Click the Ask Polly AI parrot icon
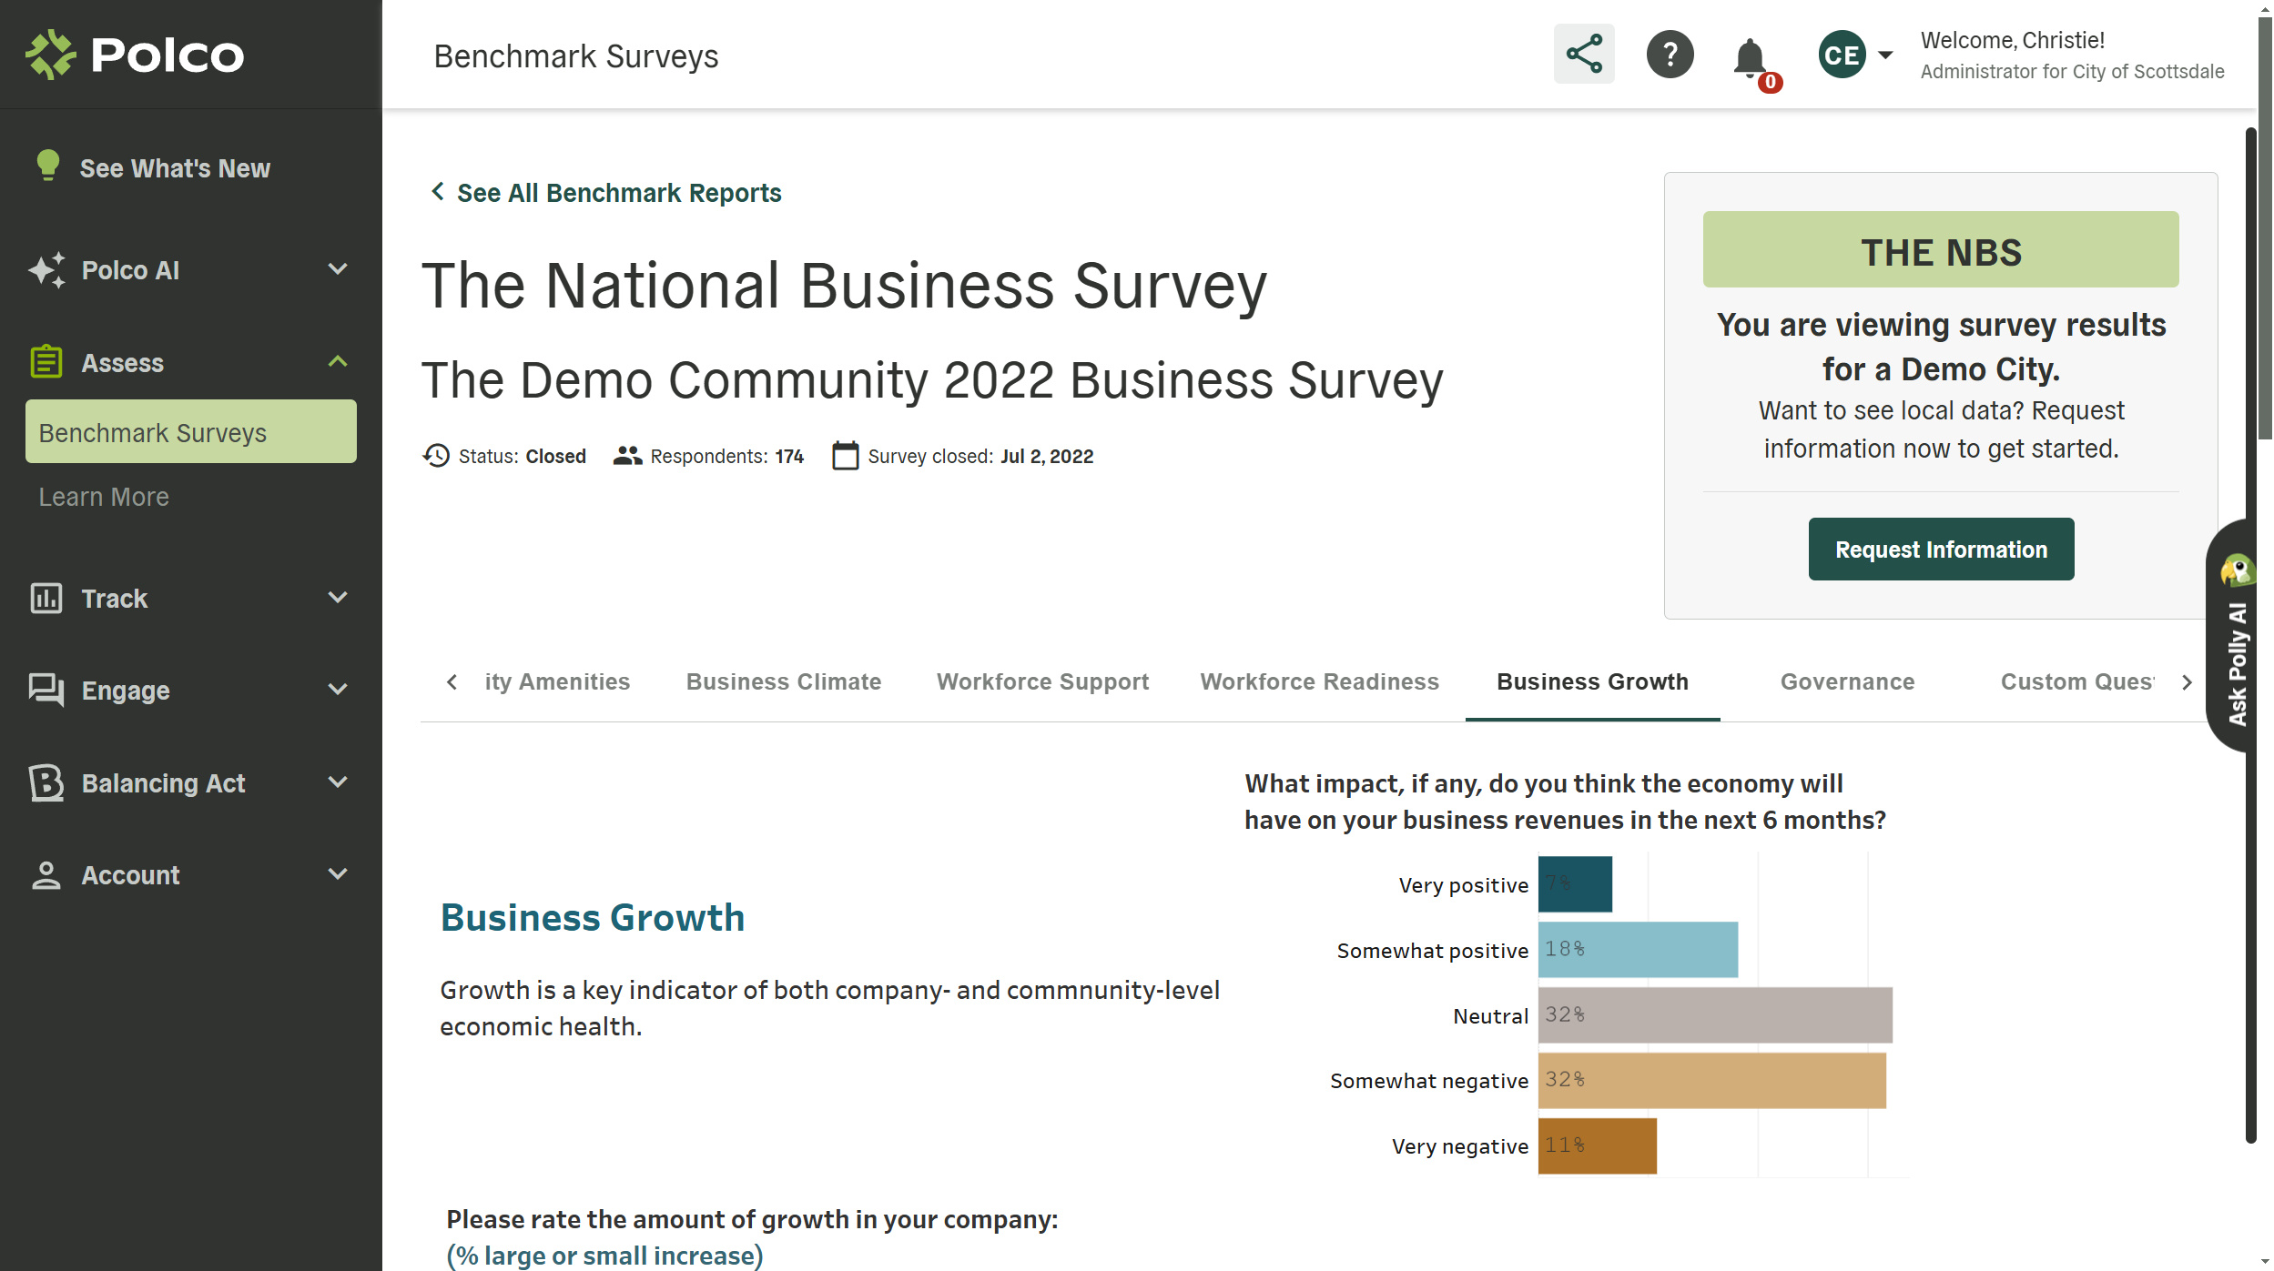Image resolution: width=2274 pixels, height=1271 pixels. pyautogui.click(x=2237, y=570)
